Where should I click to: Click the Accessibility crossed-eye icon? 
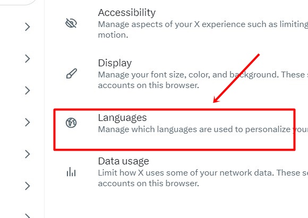[71, 23]
